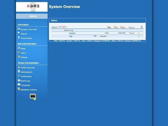Open the demo site link
The width and height of the screenshot is (168, 126).
click(x=54, y=27)
